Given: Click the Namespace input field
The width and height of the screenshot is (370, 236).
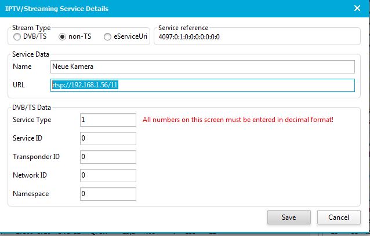Looking at the screenshot, I should click(x=108, y=194).
